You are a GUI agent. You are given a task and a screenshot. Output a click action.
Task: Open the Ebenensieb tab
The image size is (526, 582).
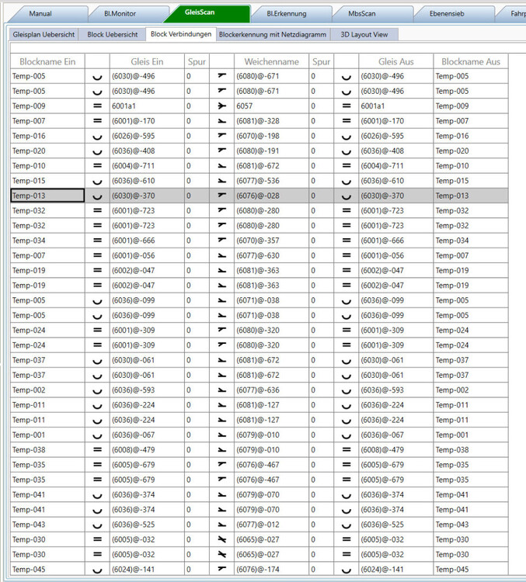point(447,14)
